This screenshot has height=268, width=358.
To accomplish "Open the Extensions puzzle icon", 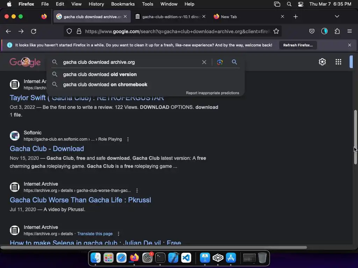I will click(x=337, y=31).
